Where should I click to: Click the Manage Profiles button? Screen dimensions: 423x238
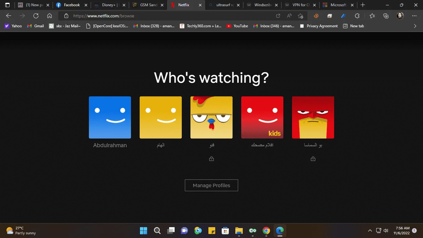coord(211,185)
